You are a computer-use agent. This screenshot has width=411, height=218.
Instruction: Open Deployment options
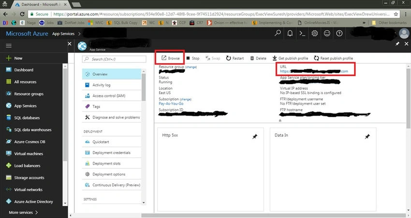[x=112, y=174]
